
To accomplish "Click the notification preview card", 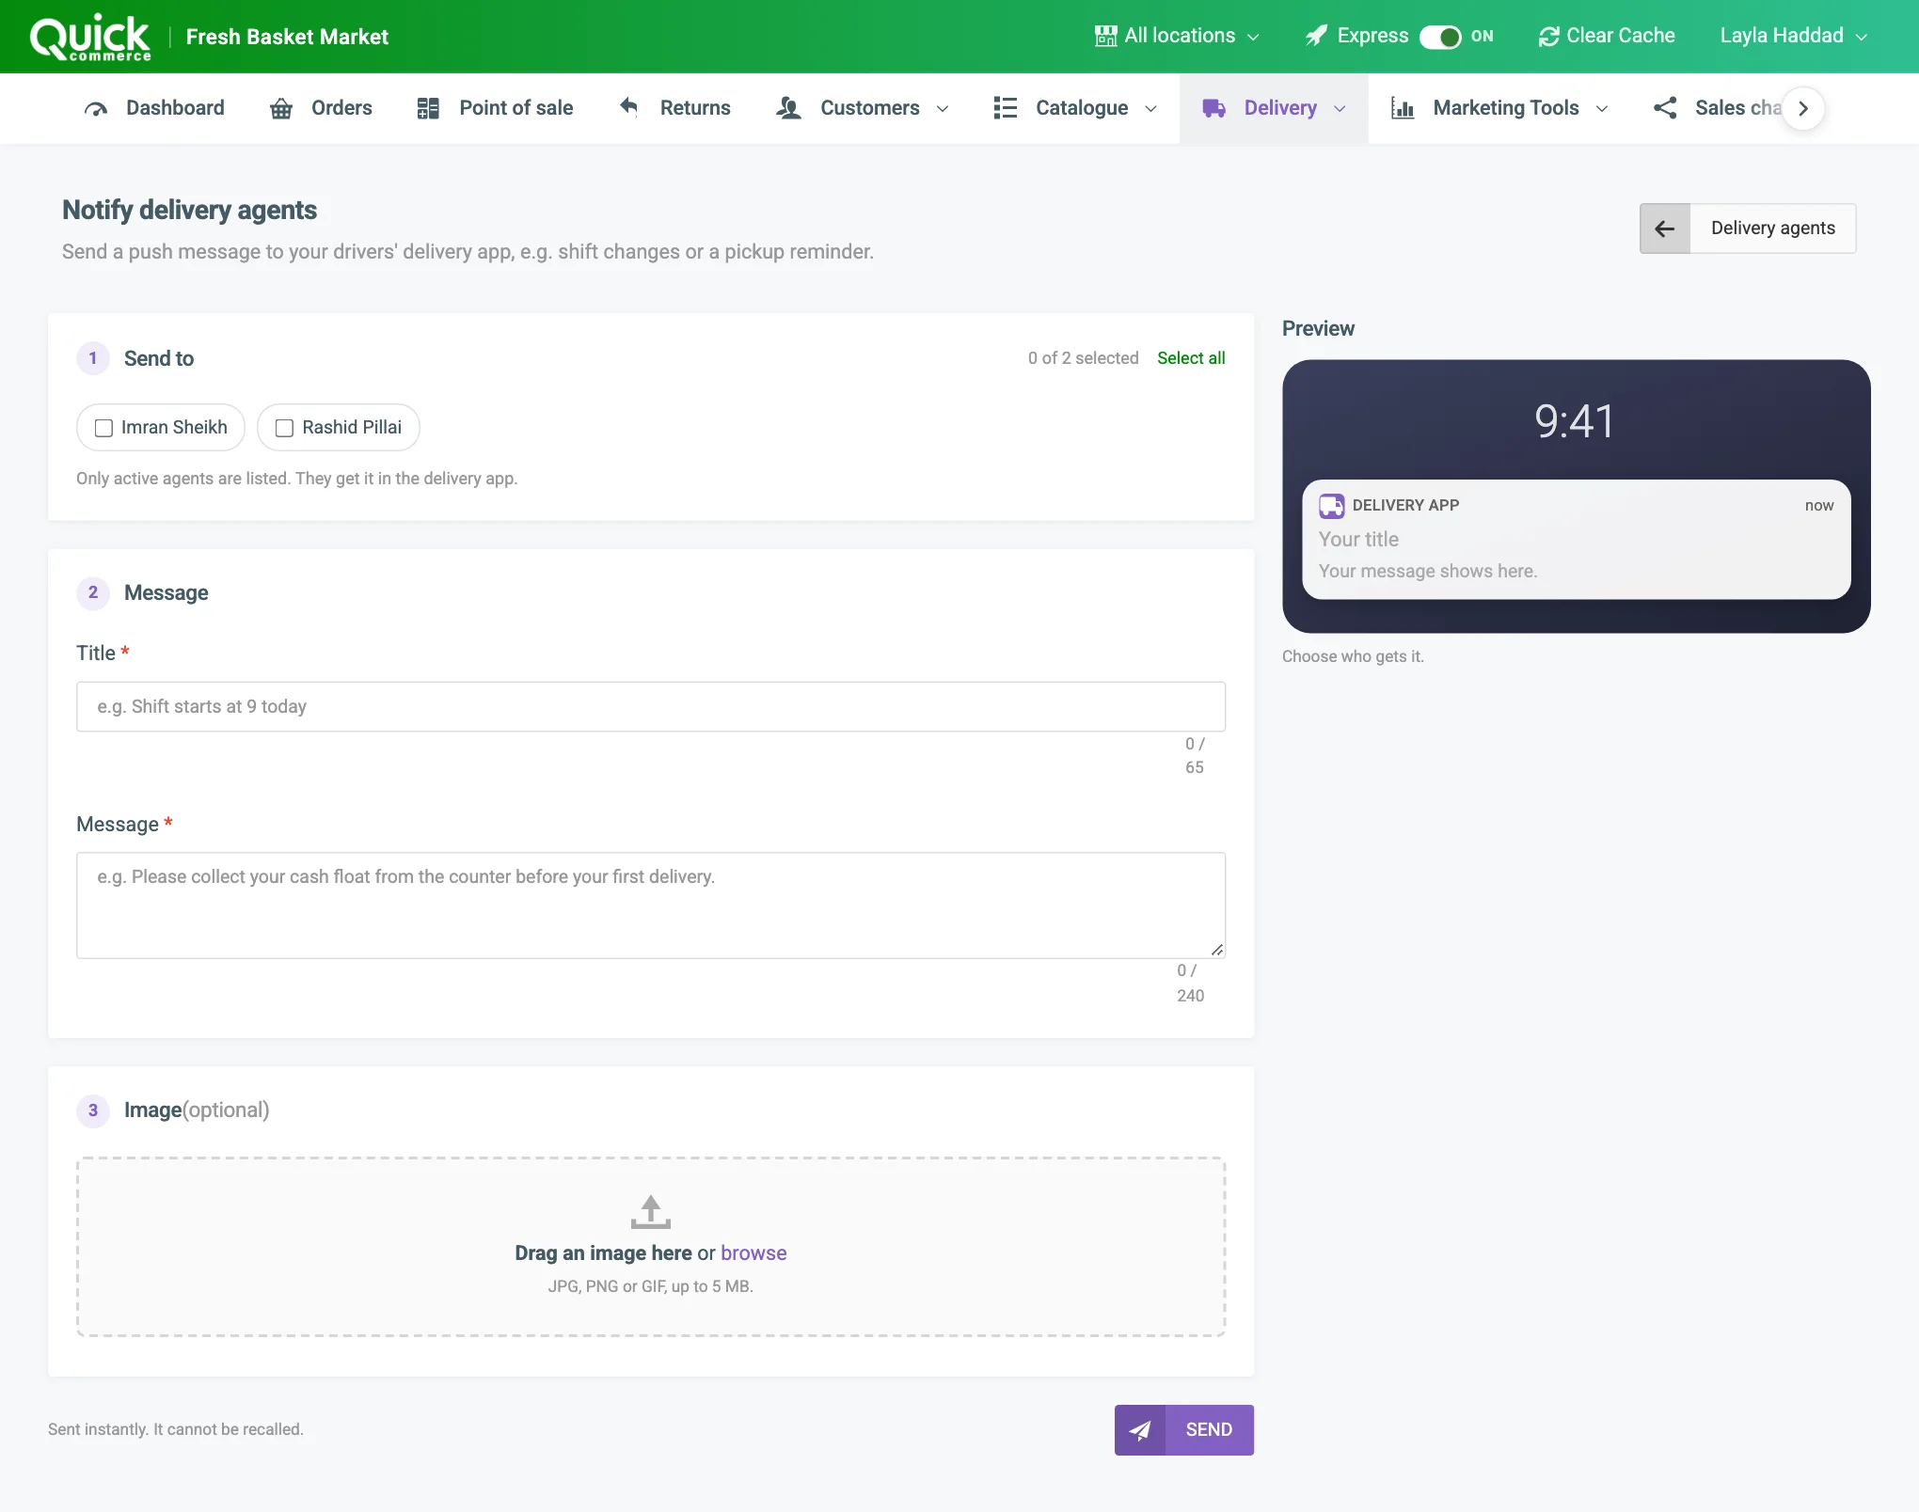I will [x=1577, y=540].
